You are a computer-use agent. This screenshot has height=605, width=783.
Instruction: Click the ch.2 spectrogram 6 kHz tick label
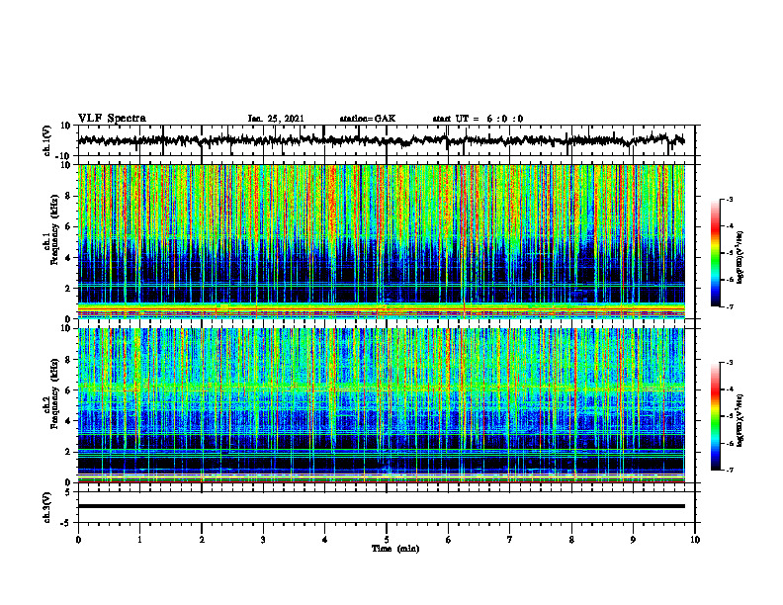(x=69, y=390)
